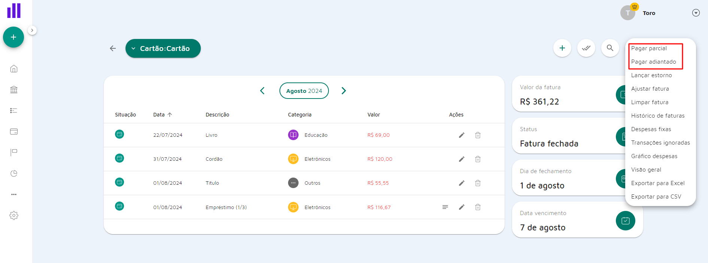Toggle paid status of the Livro transaction
The image size is (708, 263).
[119, 134]
